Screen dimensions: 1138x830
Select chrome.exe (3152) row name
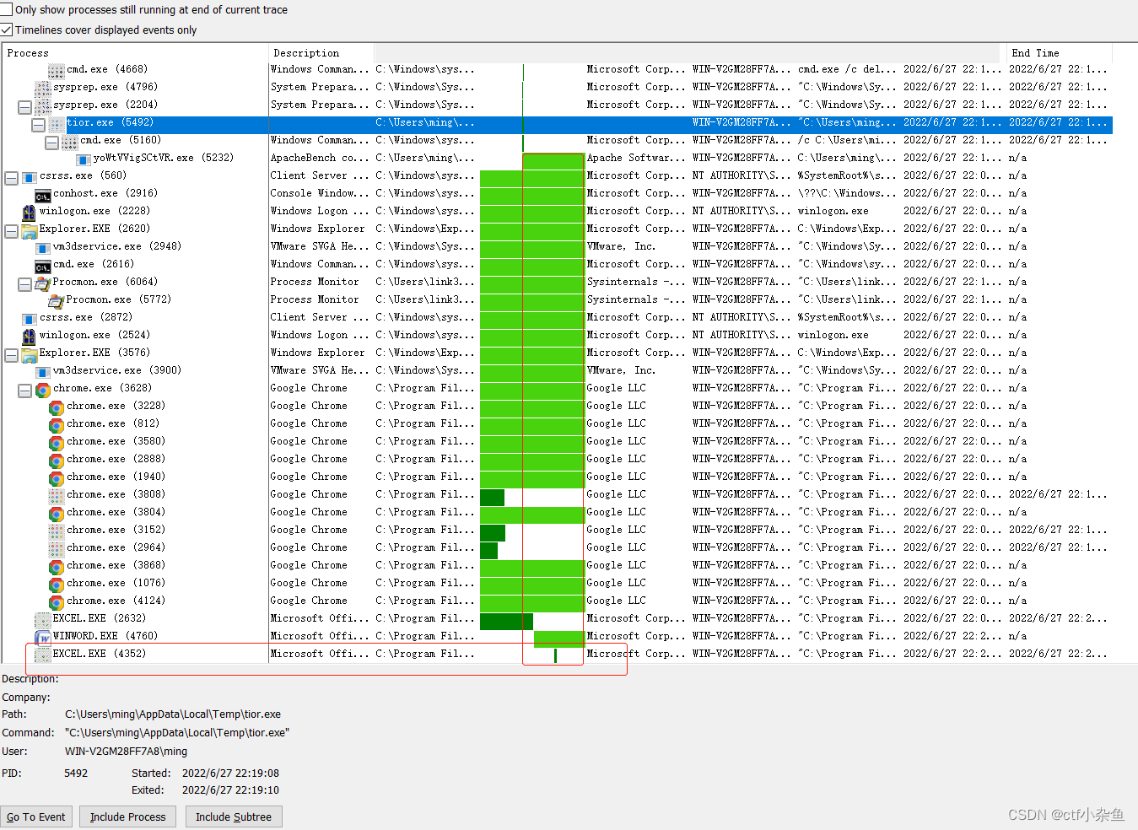116,530
